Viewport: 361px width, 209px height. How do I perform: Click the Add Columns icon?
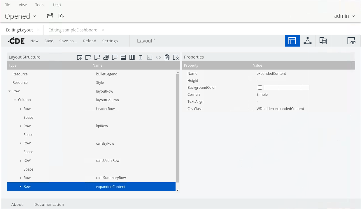click(132, 57)
